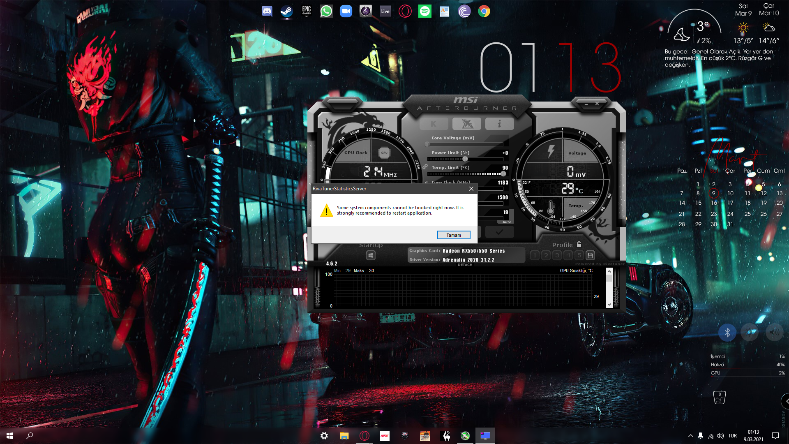Expand the side panel arrow at right edge

(x=786, y=401)
